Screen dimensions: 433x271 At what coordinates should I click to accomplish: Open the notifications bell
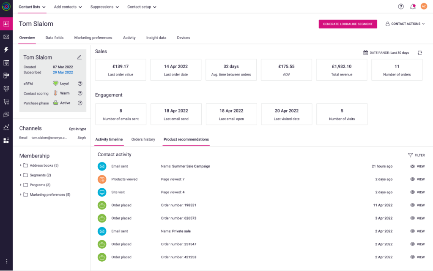click(x=412, y=6)
